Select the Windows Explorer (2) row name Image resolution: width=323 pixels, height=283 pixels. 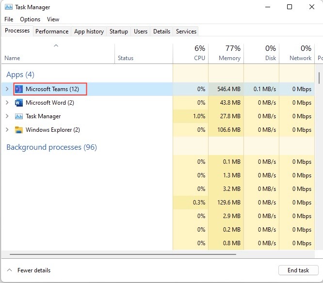(52, 130)
